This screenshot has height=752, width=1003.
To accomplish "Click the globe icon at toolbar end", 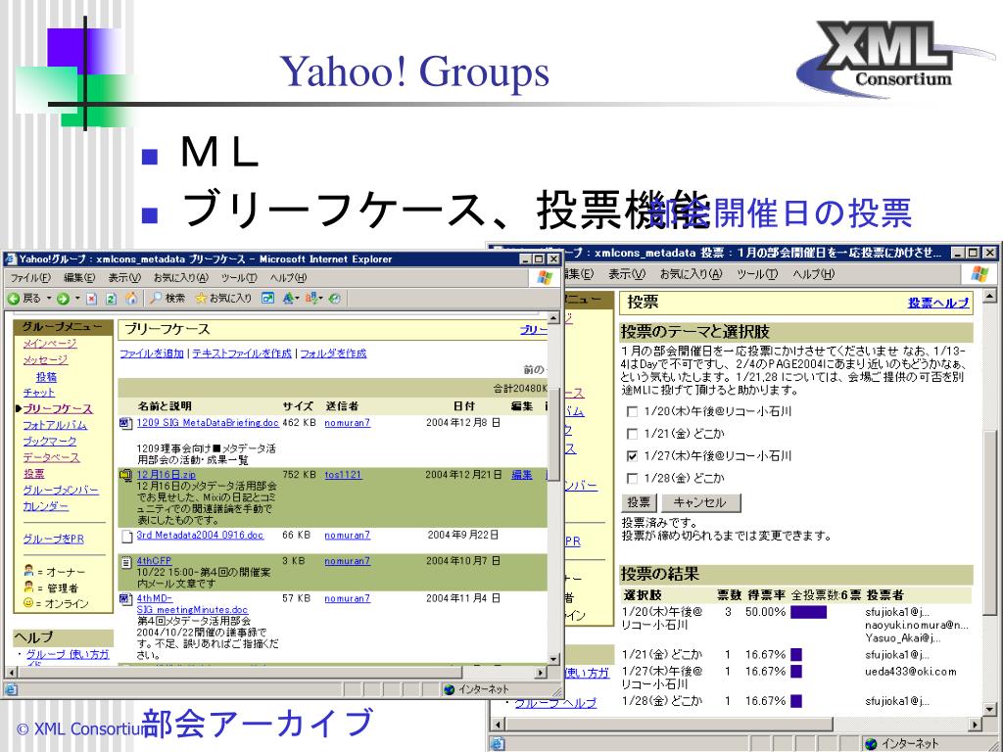I will tap(335, 299).
